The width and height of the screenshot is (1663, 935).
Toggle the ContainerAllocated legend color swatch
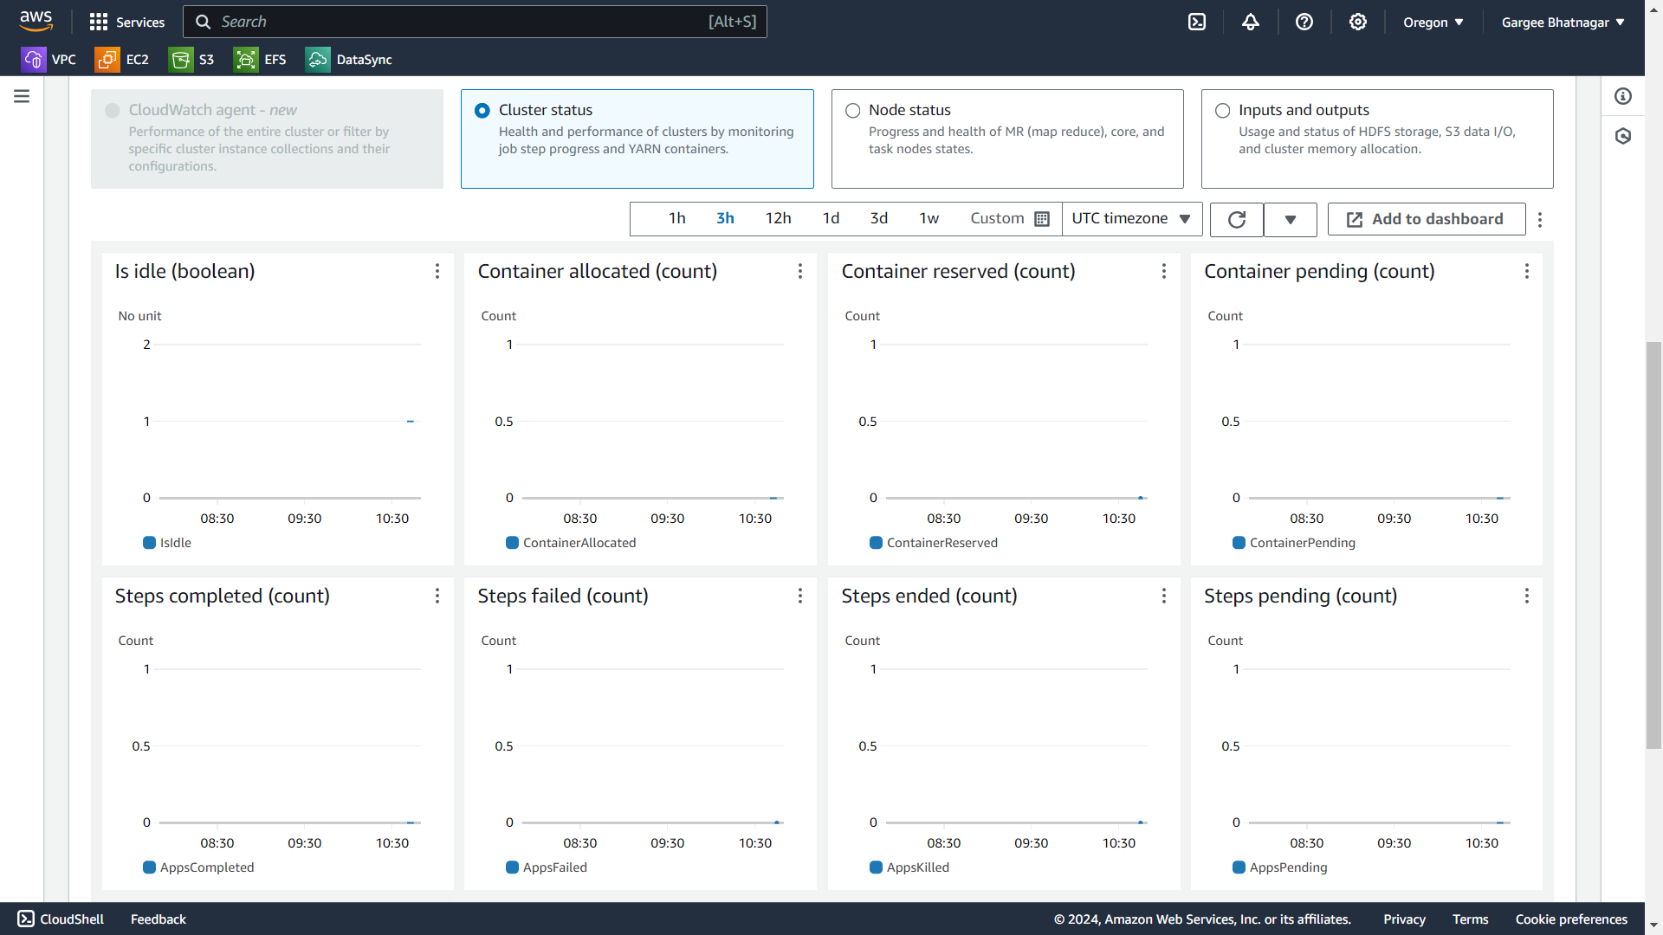[513, 543]
